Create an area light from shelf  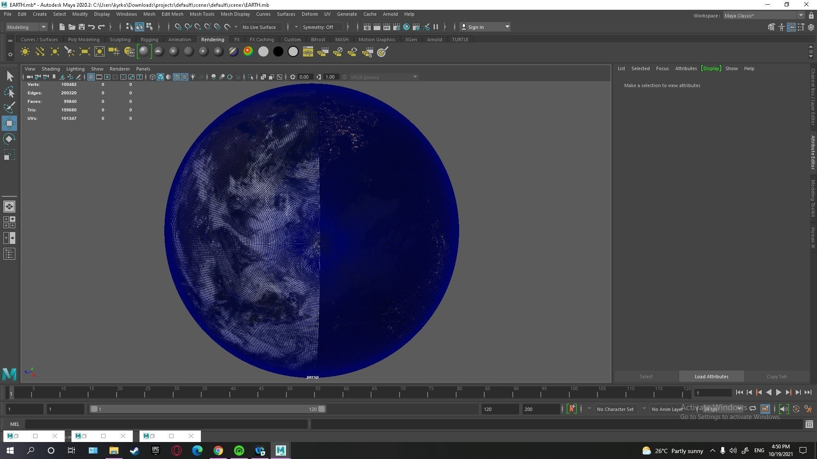click(85, 52)
